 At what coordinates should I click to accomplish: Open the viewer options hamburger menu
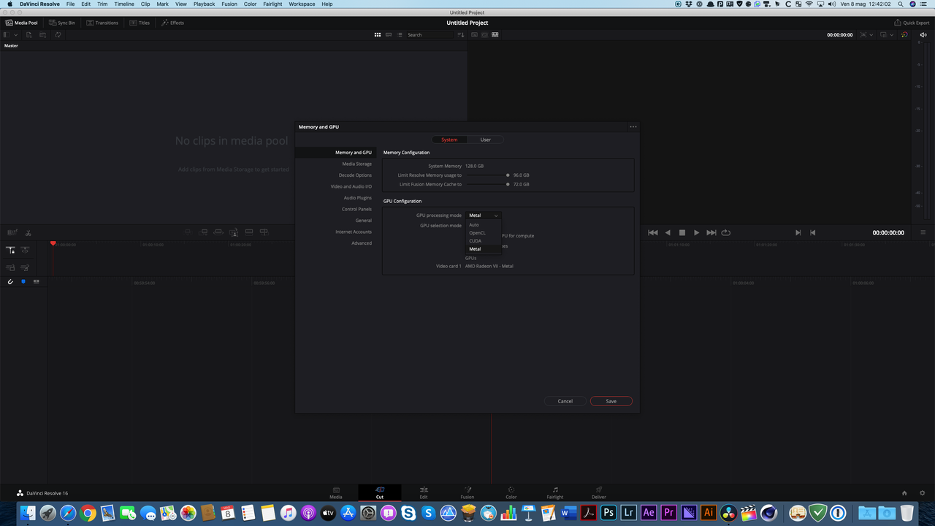(x=923, y=232)
